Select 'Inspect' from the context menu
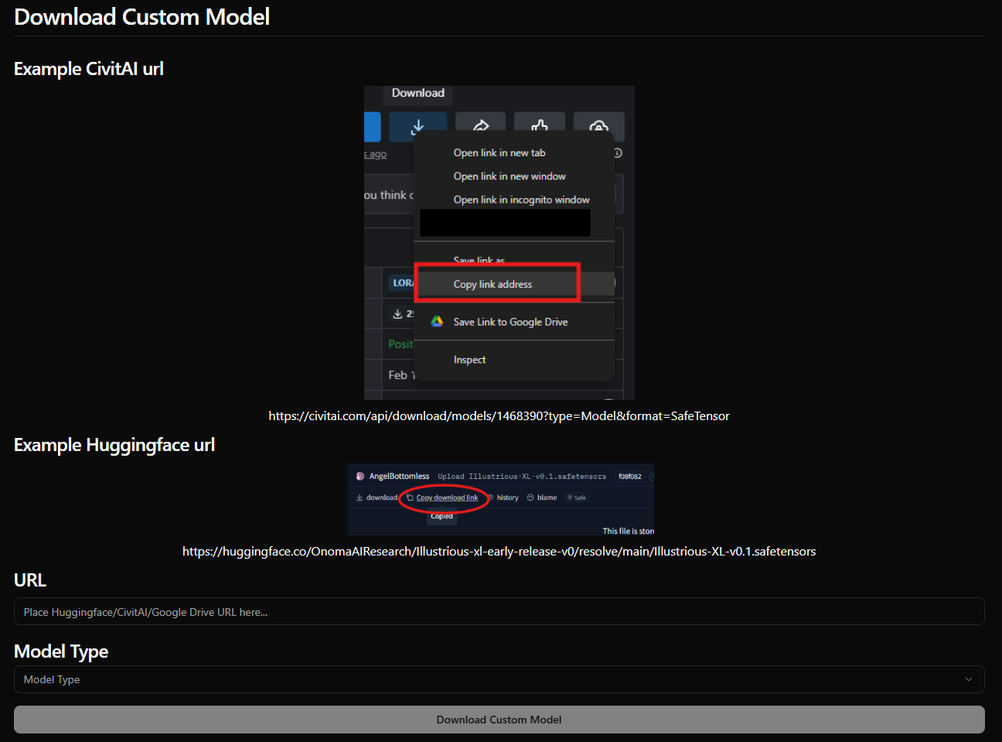Screen dimensions: 1002x742 (x=469, y=360)
